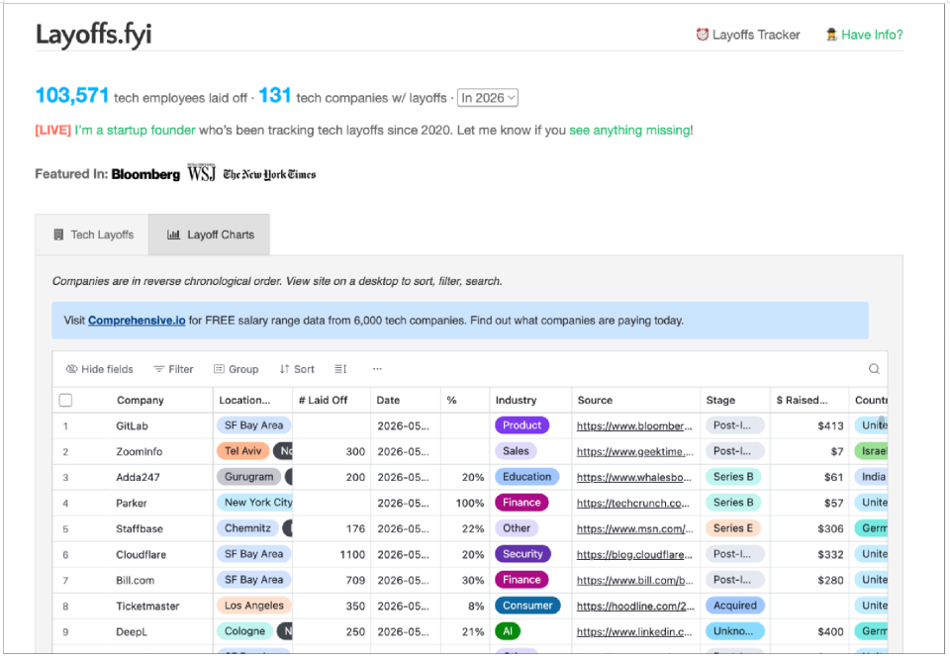Click the Acquired stage tag for Ticketmaster
The image size is (950, 659).
coord(735,606)
